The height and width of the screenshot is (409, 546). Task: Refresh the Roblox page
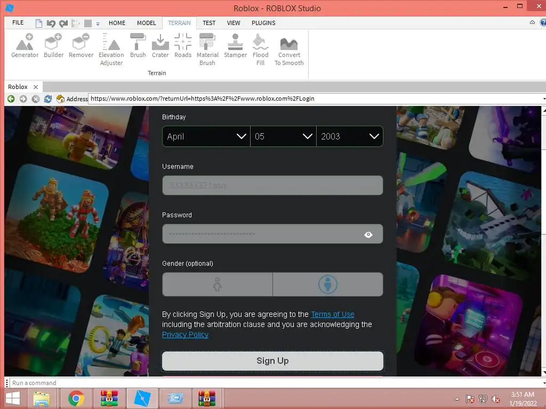[x=47, y=99]
